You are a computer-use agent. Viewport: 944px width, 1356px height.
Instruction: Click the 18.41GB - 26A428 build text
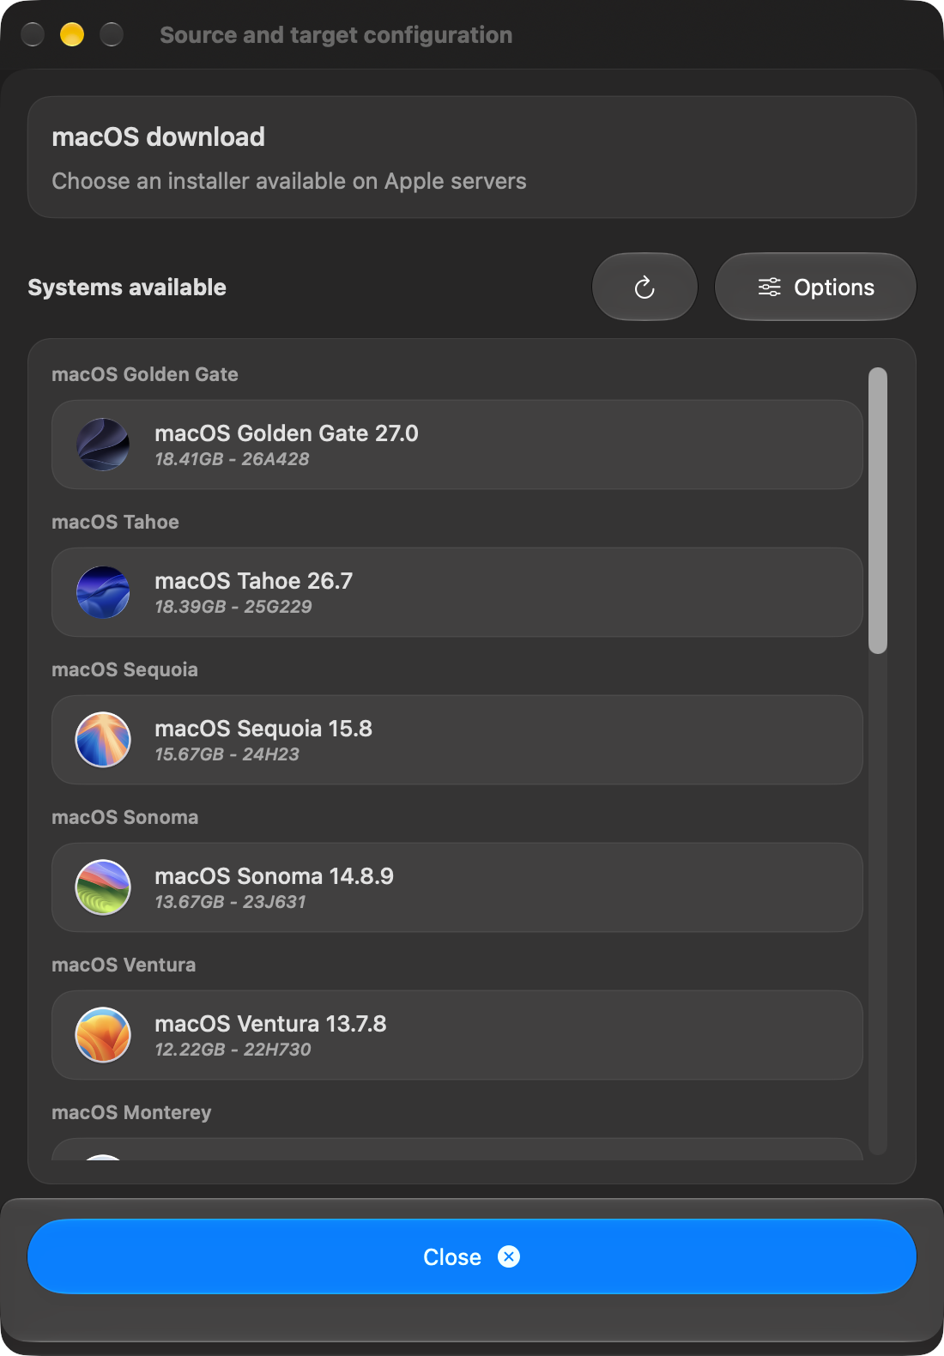[x=232, y=459]
